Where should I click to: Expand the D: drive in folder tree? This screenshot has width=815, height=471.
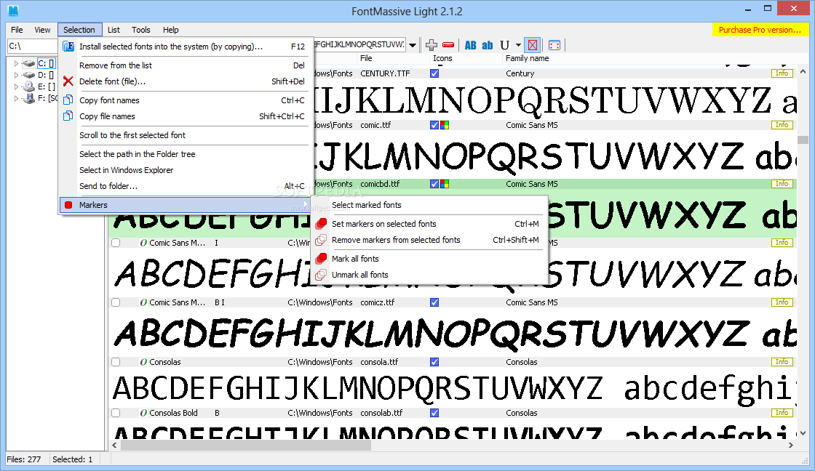(16, 75)
